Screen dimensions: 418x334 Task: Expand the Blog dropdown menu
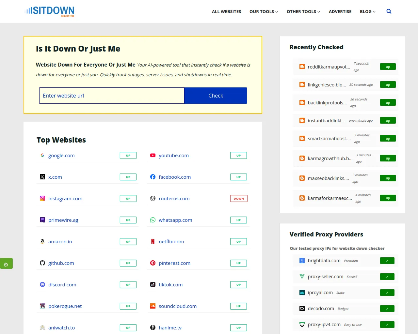pos(368,11)
